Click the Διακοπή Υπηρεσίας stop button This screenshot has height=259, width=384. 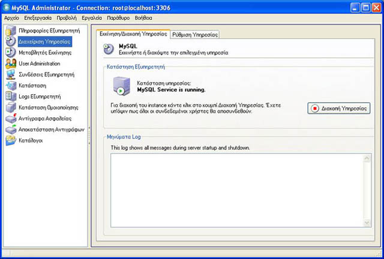(339, 108)
